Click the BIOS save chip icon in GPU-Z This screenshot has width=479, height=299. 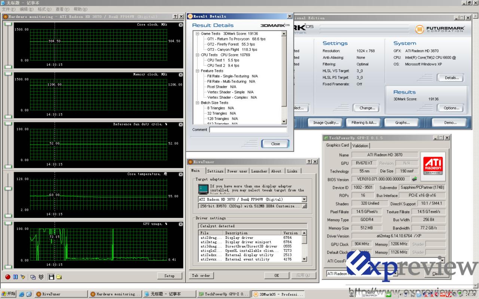click(414, 179)
